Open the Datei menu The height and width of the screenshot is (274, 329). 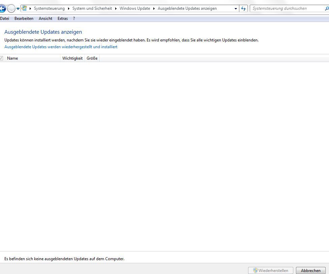click(5, 19)
